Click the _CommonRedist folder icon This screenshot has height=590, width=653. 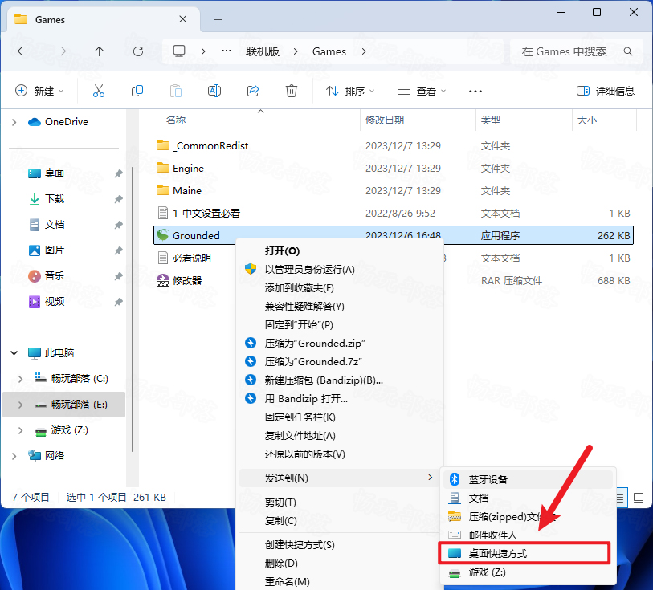[x=163, y=145]
